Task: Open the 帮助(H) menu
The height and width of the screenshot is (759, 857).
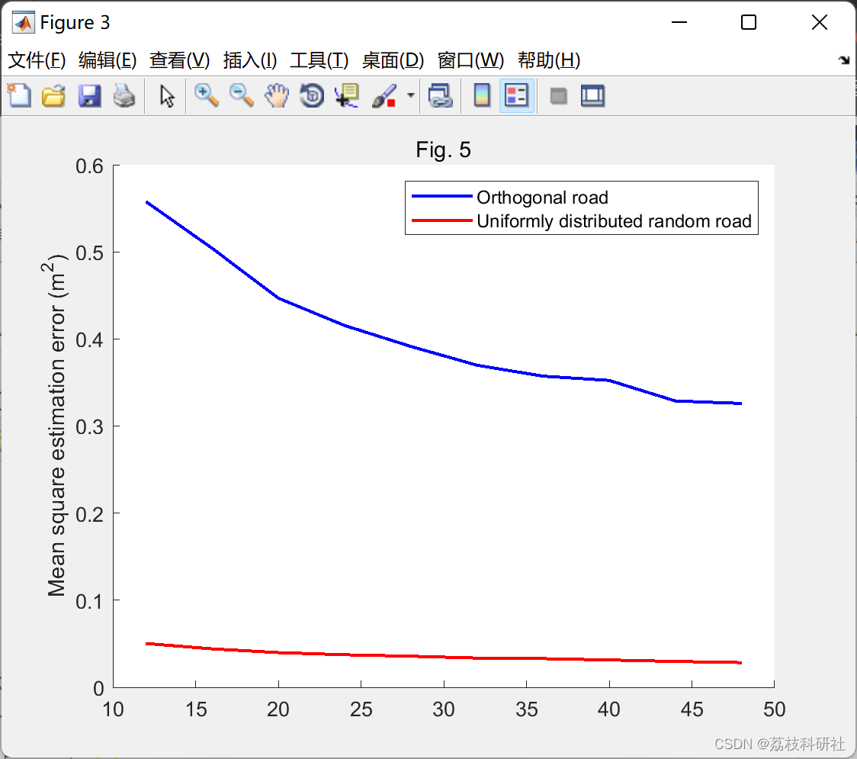Action: click(549, 60)
